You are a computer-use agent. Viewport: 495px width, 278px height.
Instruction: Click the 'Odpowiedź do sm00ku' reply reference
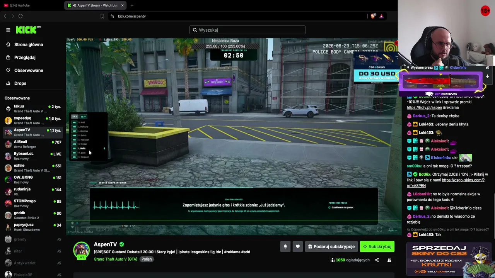click(x=448, y=229)
